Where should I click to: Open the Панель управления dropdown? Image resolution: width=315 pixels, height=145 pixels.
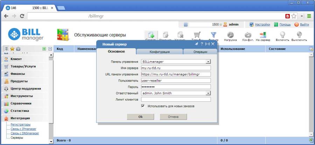(x=208, y=61)
